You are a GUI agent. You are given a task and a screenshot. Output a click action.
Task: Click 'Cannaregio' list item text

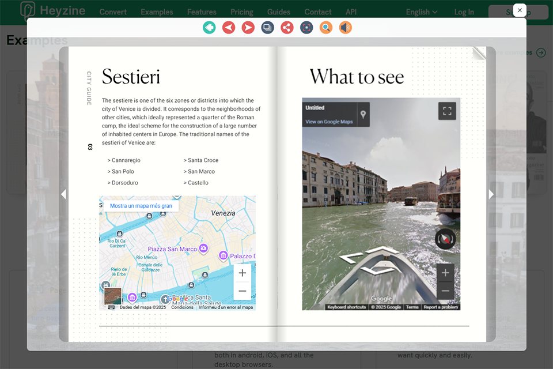tap(126, 160)
